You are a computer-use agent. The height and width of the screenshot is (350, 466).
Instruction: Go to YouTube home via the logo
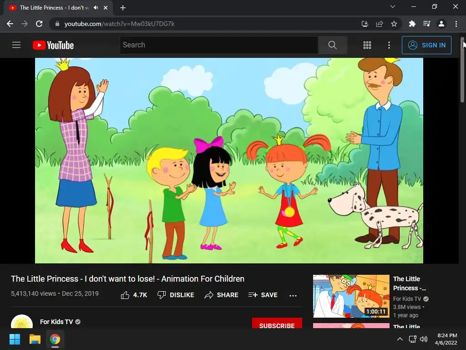(53, 45)
